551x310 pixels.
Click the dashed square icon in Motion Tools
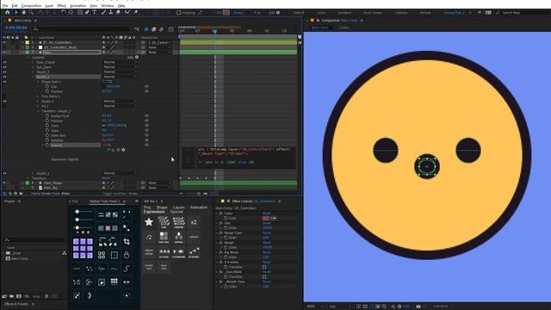115,255
